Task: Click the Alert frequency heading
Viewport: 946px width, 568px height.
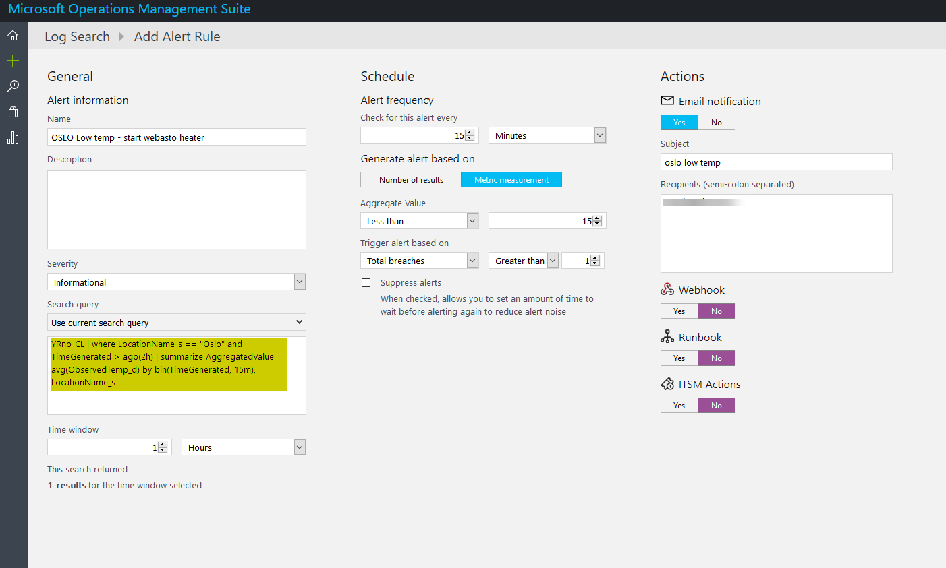Action: tap(397, 100)
